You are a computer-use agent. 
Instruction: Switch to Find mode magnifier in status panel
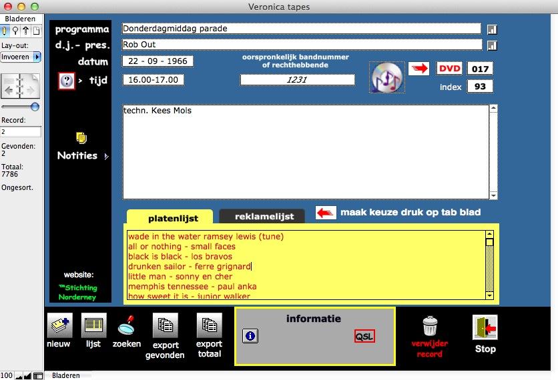coord(15,31)
